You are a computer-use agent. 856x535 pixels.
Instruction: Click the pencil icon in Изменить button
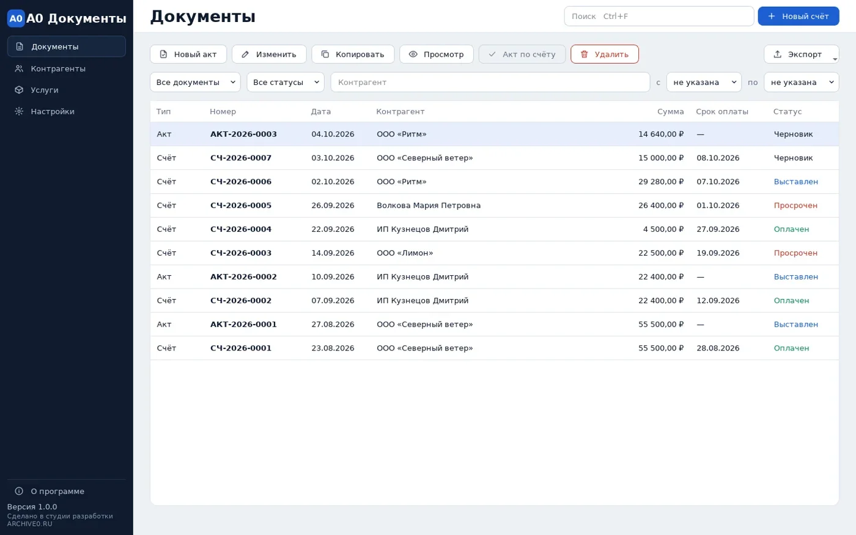click(x=245, y=54)
